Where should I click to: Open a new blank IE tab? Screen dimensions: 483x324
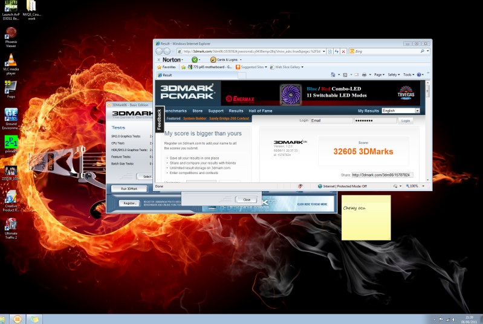click(242, 75)
